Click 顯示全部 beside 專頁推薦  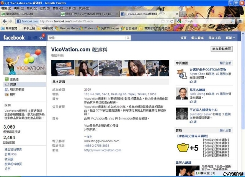click(x=225, y=63)
